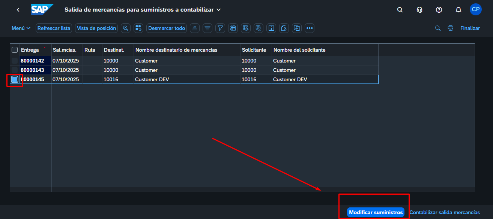This screenshot has height=219, width=493.
Task: Open the more options ellipsis button
Action: tap(310, 28)
